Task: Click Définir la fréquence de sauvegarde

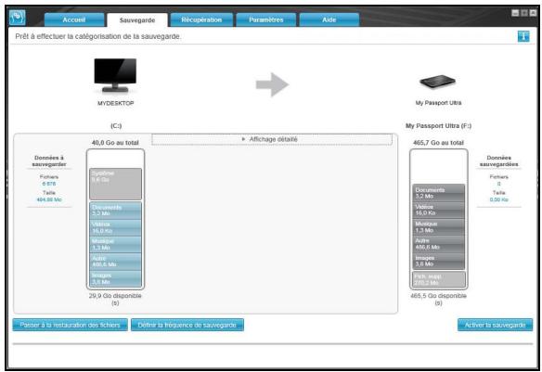Action: 187,325
